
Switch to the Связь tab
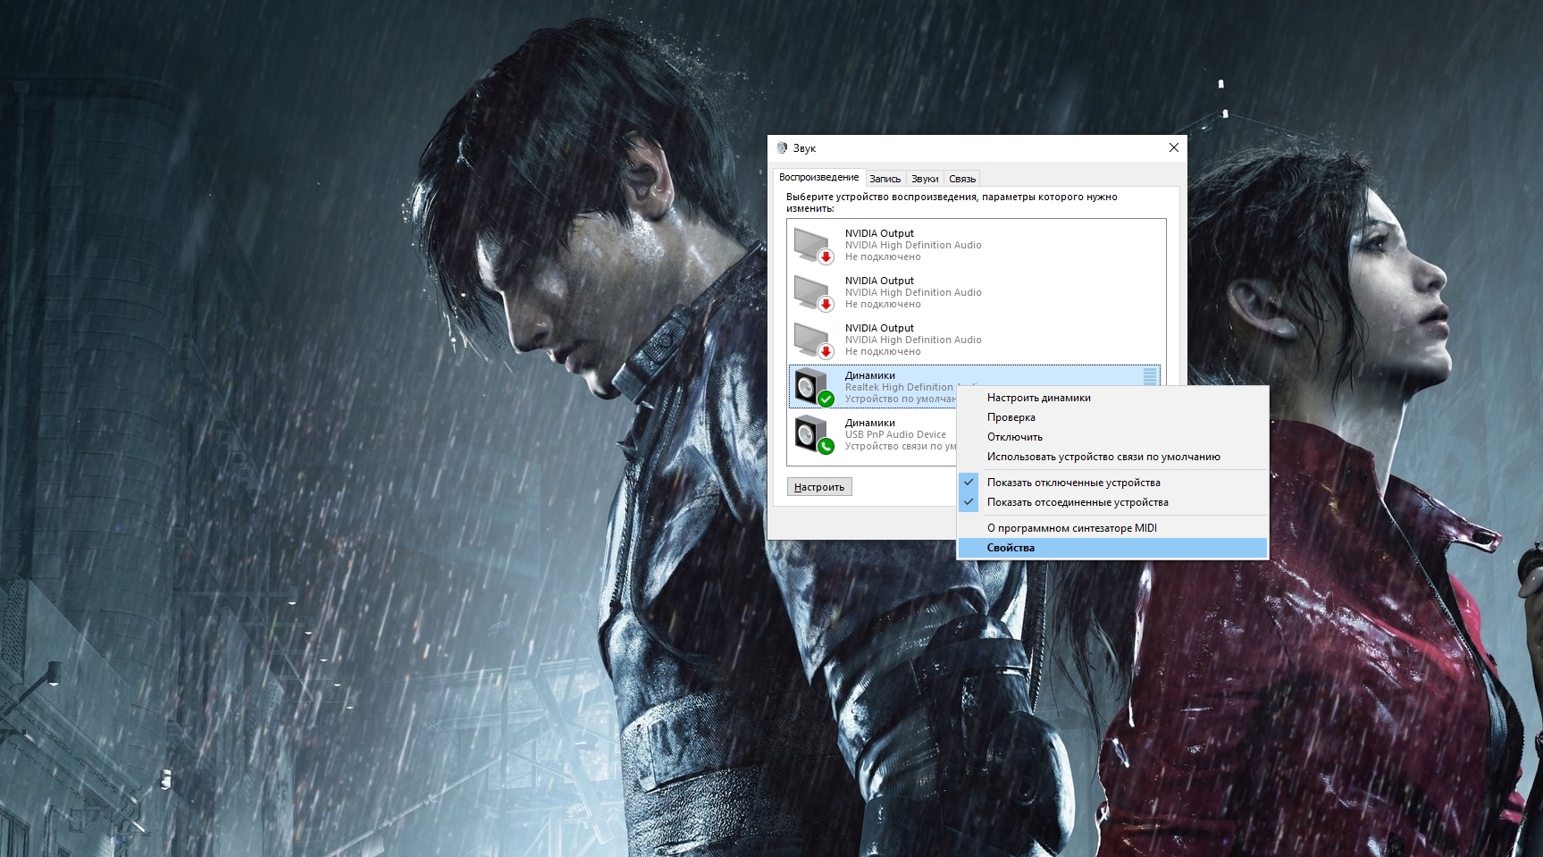pyautogui.click(x=962, y=179)
